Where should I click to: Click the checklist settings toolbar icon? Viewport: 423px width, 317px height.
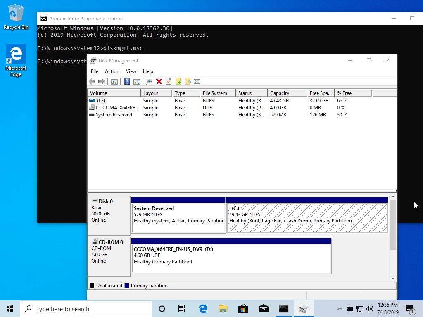[197, 82]
